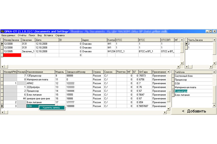Open the Вставка menu

pos(49,36)
